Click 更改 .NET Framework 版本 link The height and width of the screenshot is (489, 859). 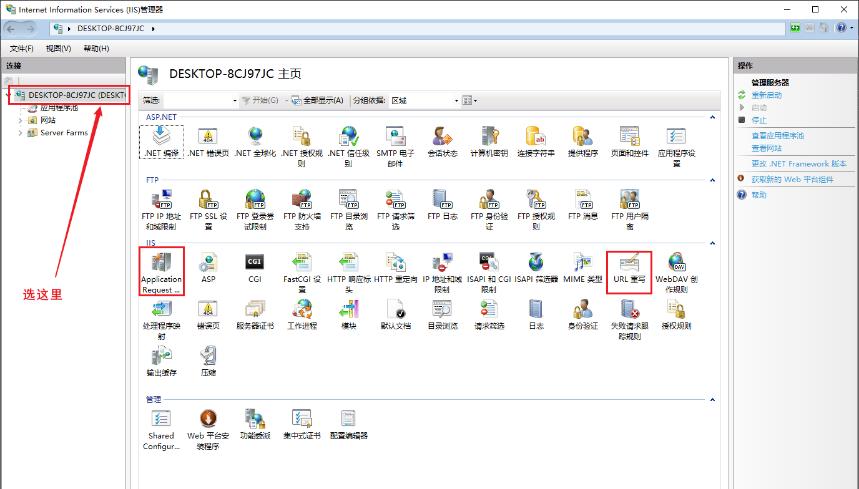point(798,164)
